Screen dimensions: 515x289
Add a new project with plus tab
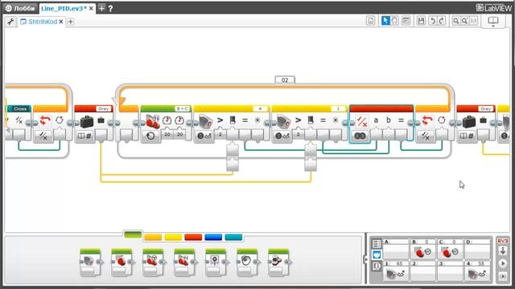tap(102, 9)
